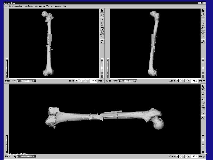Click the Zoom left arrow in bottom viewer
The image size is (213, 160).
(x=177, y=156)
